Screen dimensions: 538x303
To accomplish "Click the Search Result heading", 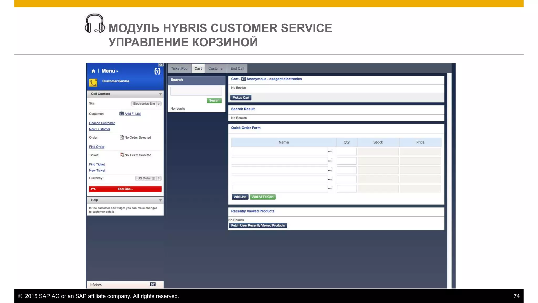I will pos(243,109).
